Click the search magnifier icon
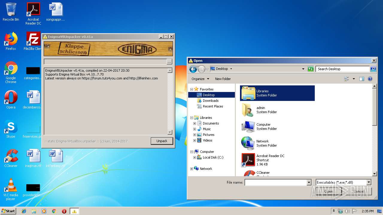This screenshot has height=215, width=383. (x=373, y=69)
